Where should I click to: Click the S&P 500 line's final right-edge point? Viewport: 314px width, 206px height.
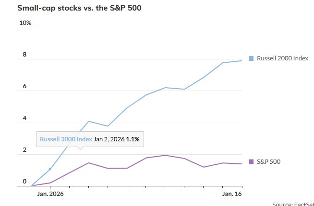tap(242, 164)
